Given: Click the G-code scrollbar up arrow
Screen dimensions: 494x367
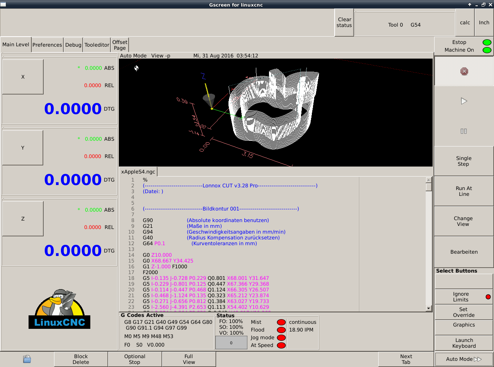Looking at the screenshot, I should click(x=429, y=180).
